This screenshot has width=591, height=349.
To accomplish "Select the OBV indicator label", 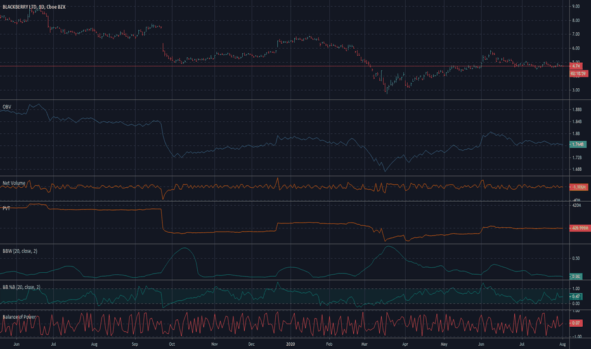I will [7, 107].
